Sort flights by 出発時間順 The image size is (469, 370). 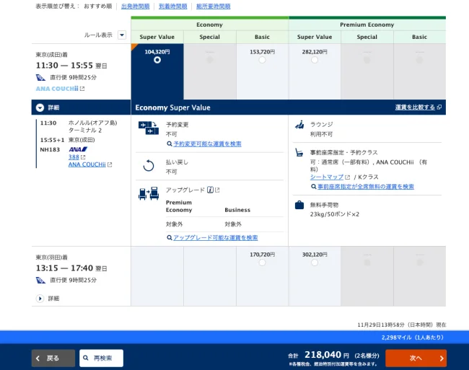[x=135, y=6]
